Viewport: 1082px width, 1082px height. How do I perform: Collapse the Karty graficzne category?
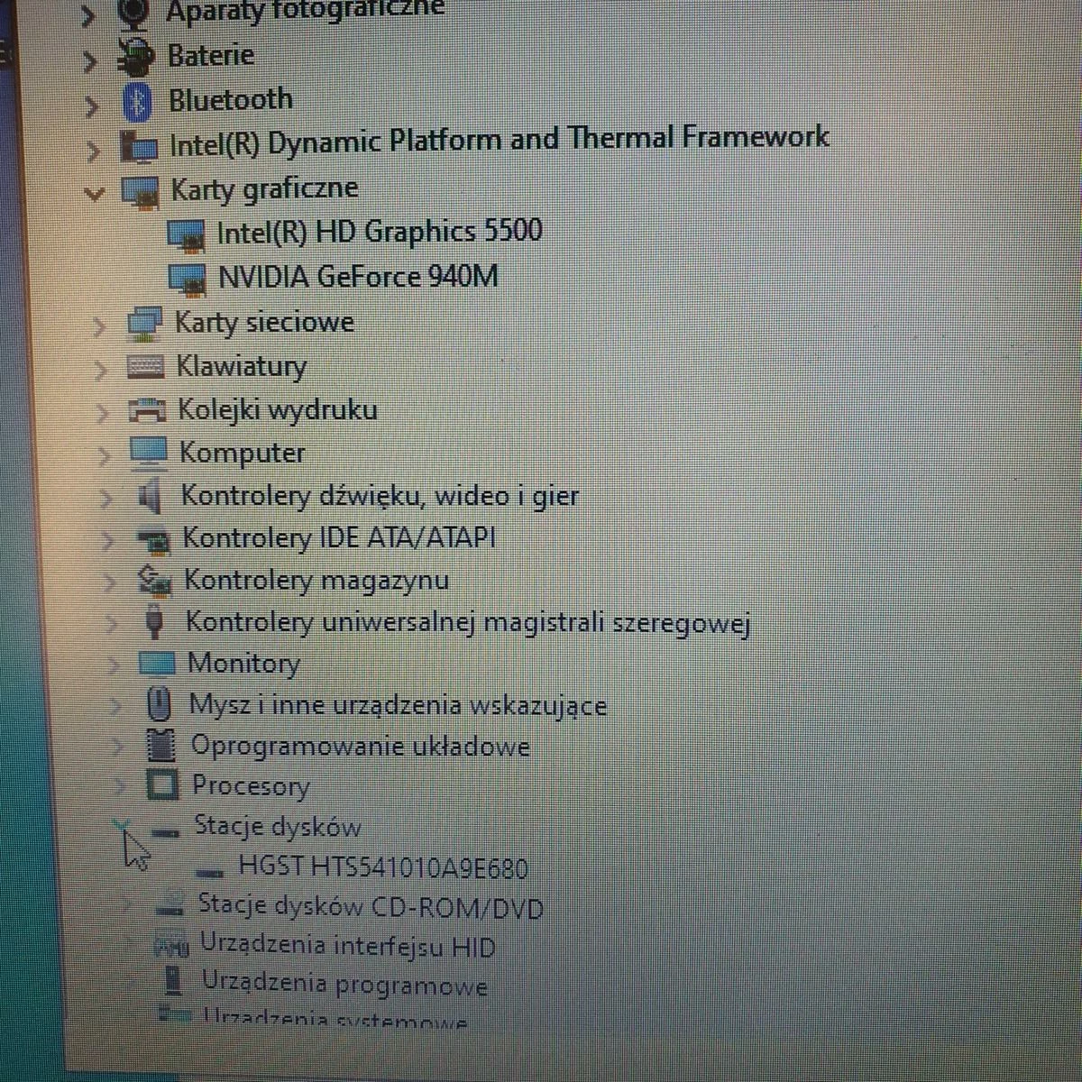coord(93,192)
